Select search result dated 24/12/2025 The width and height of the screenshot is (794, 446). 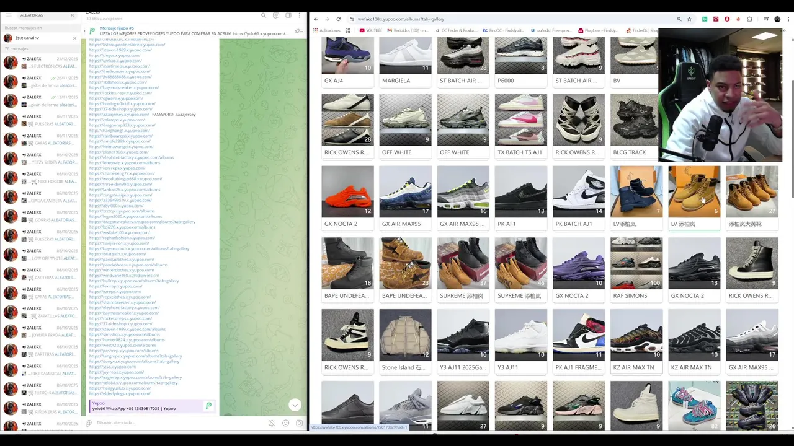40,63
